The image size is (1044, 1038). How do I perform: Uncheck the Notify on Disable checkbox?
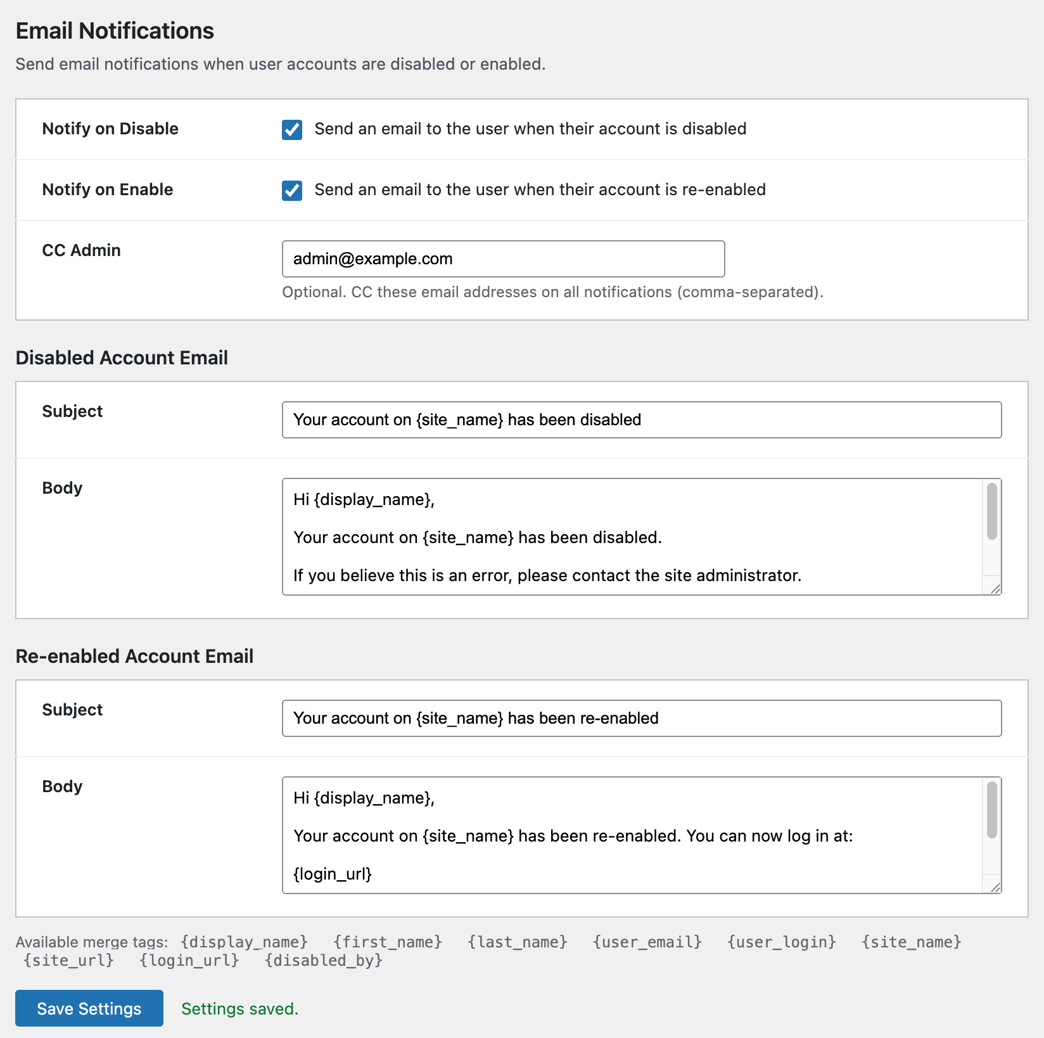292,129
